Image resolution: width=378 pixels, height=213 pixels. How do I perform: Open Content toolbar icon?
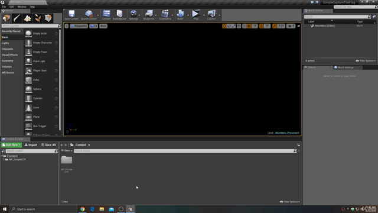click(x=106, y=15)
